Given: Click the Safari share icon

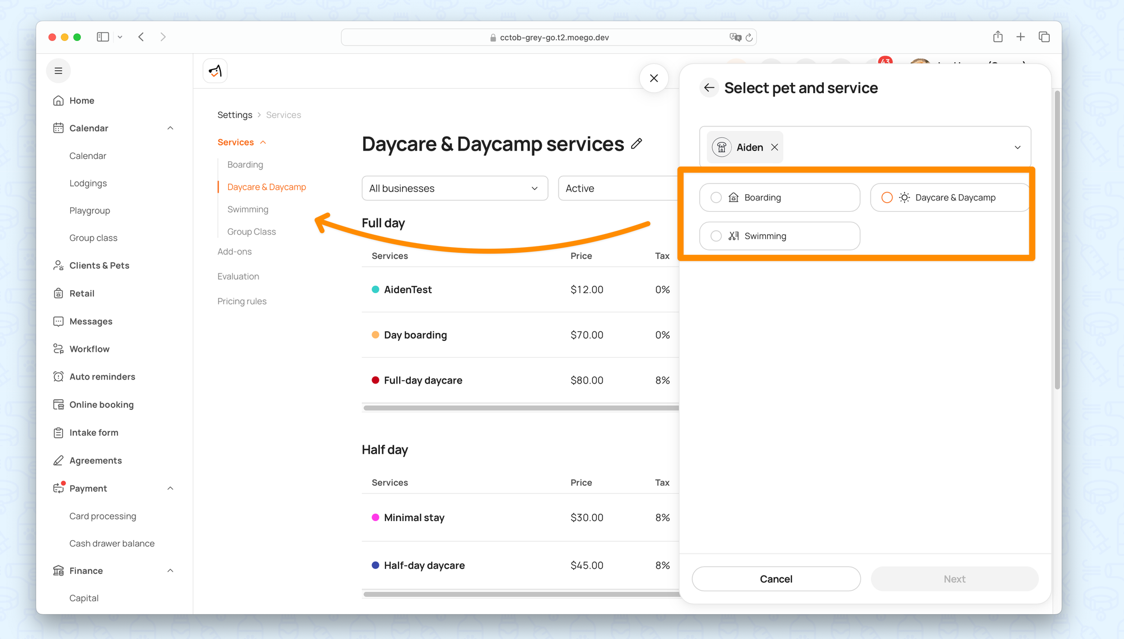Looking at the screenshot, I should coord(998,37).
